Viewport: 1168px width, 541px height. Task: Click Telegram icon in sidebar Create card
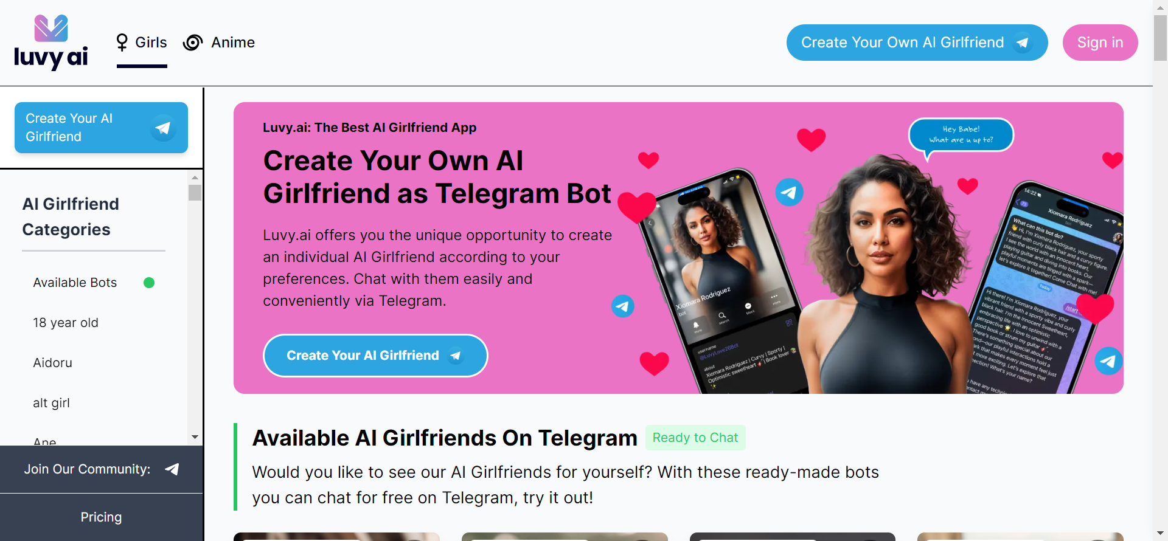click(163, 128)
